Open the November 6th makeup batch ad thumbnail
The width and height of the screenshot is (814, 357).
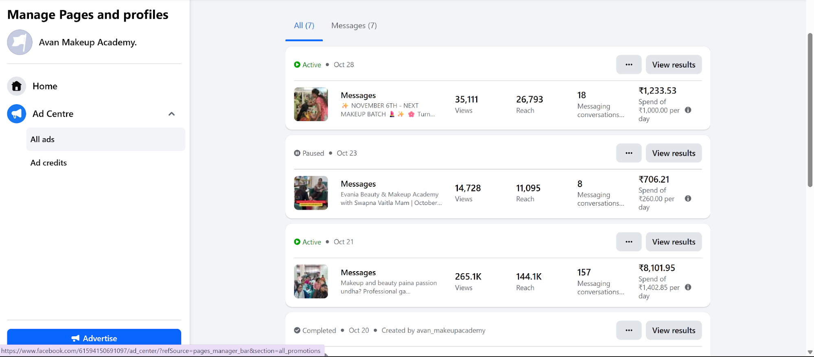pyautogui.click(x=311, y=104)
